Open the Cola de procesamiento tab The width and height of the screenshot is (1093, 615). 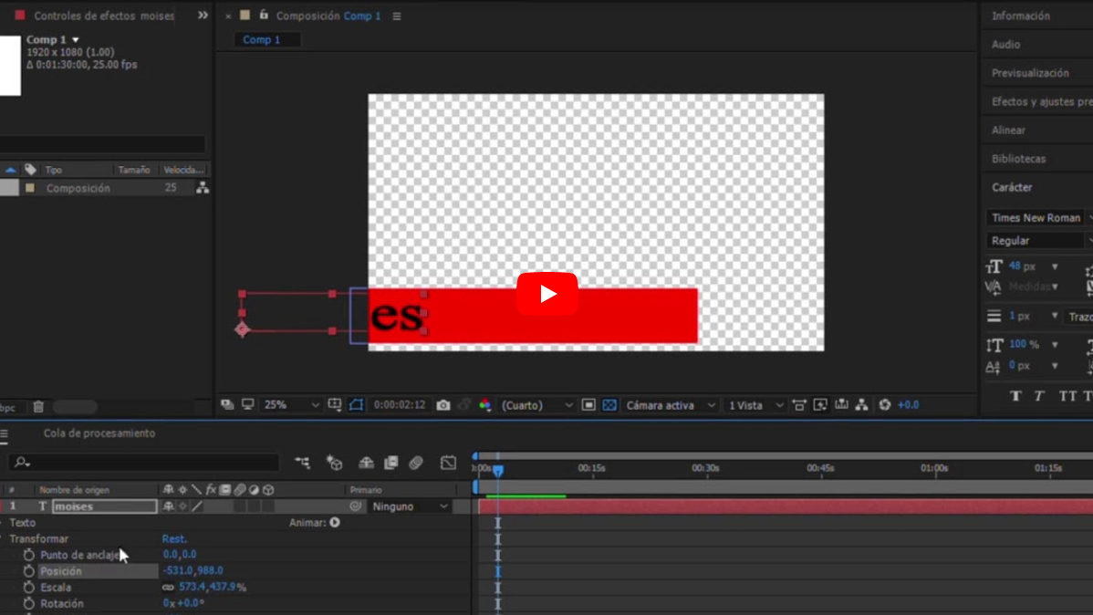point(99,433)
